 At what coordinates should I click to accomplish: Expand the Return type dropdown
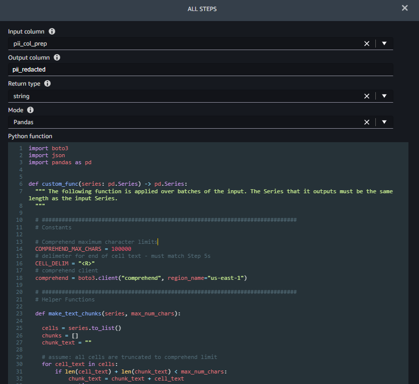pyautogui.click(x=384, y=96)
